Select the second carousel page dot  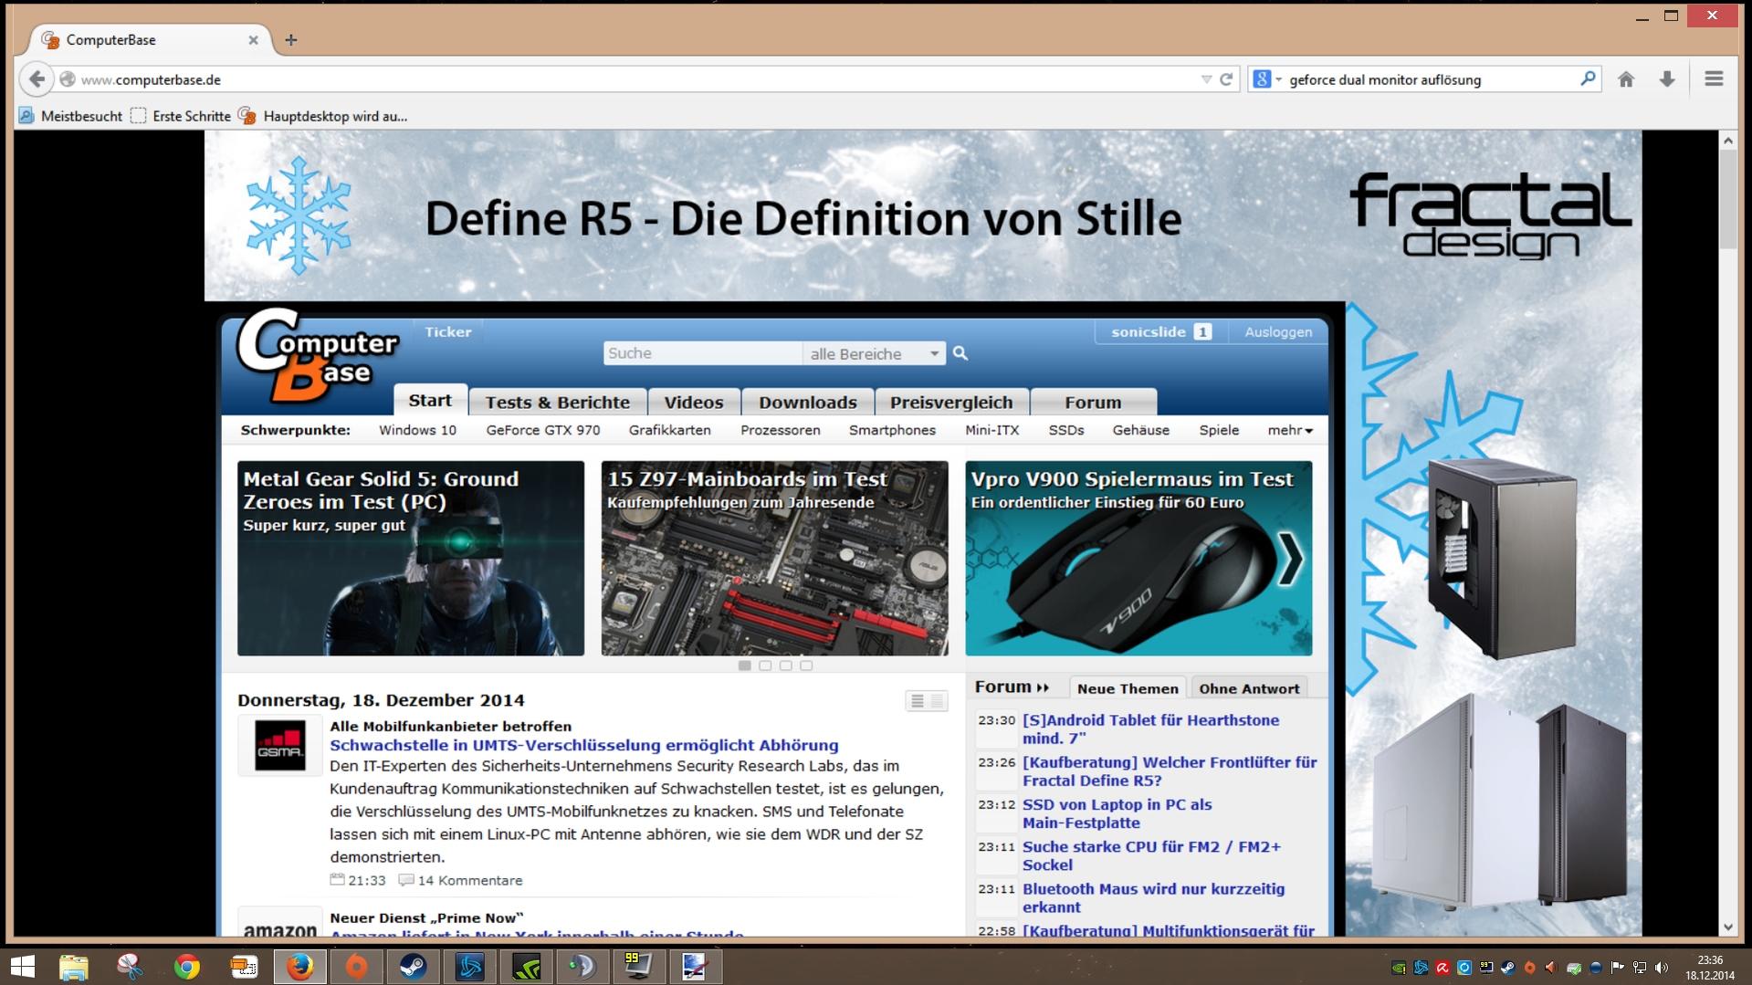[x=765, y=665]
